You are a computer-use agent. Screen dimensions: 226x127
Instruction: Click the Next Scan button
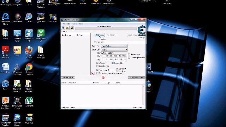click(x=111, y=35)
